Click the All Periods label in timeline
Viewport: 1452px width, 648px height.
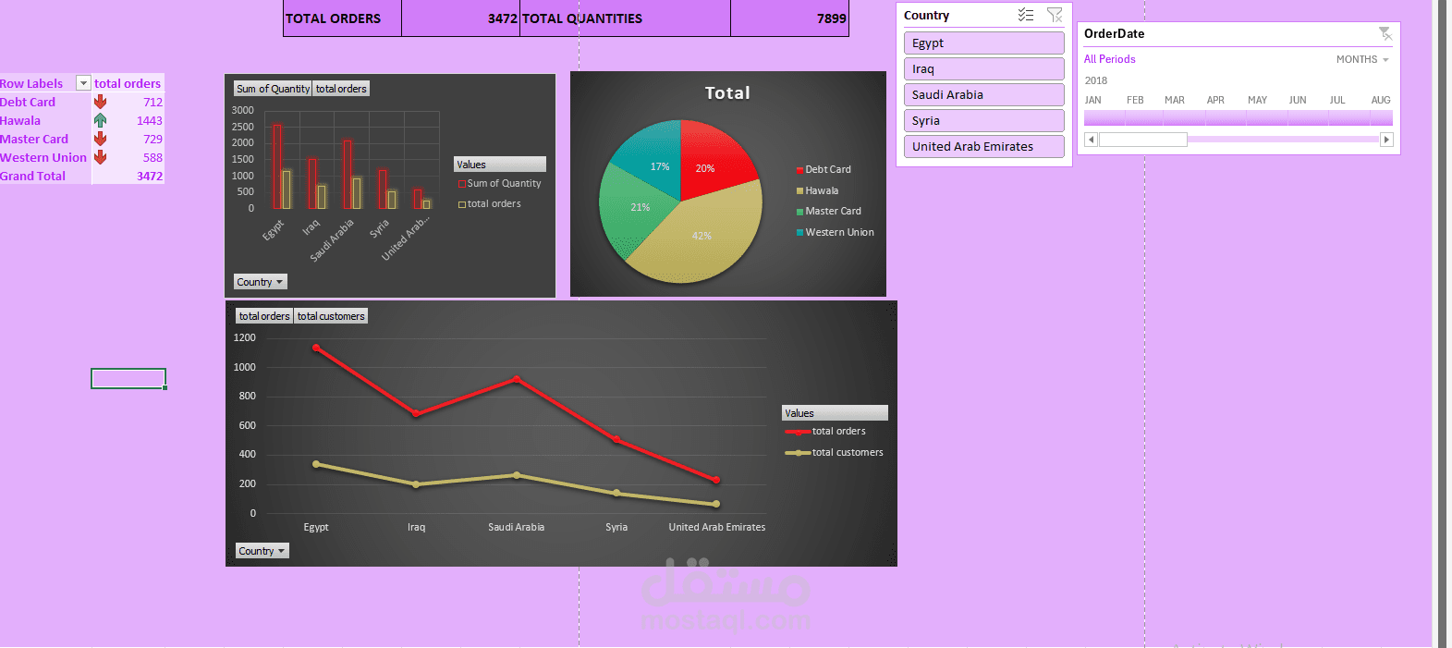1109,59
